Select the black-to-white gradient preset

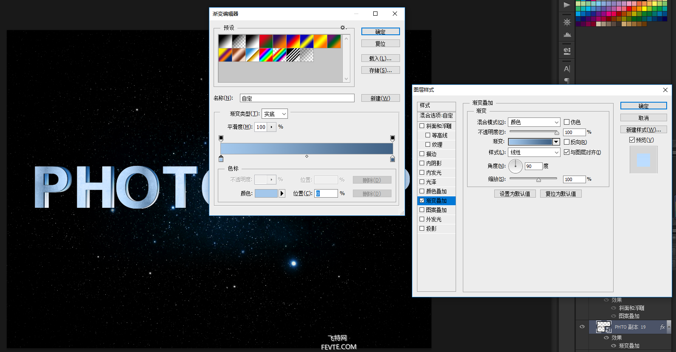point(225,42)
